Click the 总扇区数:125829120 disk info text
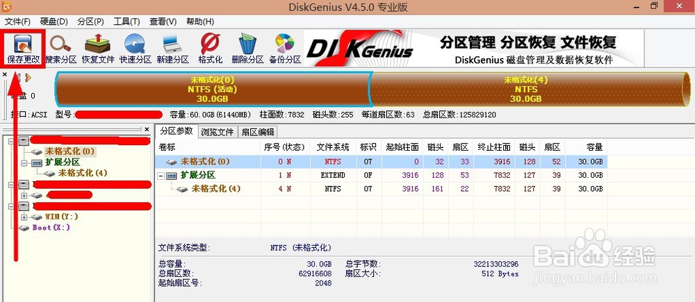This screenshot has width=695, height=302. tap(459, 115)
